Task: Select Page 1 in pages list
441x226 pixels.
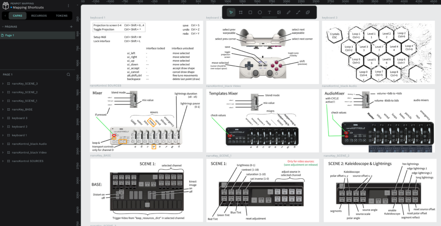Action: tap(10, 35)
